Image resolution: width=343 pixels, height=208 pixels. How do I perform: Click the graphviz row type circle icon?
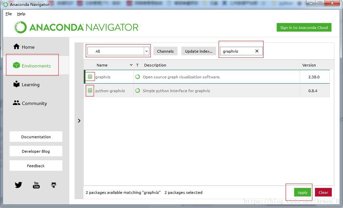(x=138, y=77)
